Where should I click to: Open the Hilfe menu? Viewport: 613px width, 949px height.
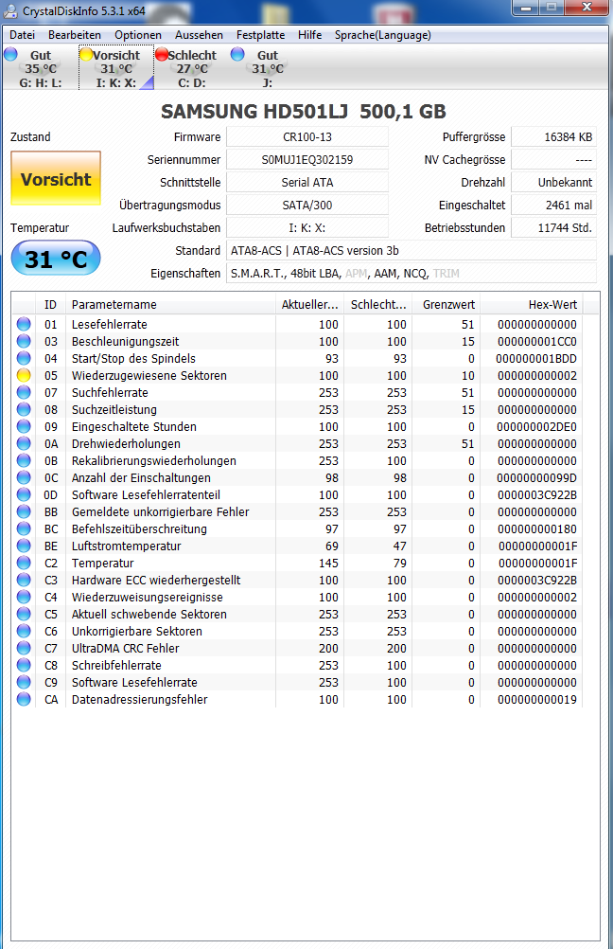(309, 35)
